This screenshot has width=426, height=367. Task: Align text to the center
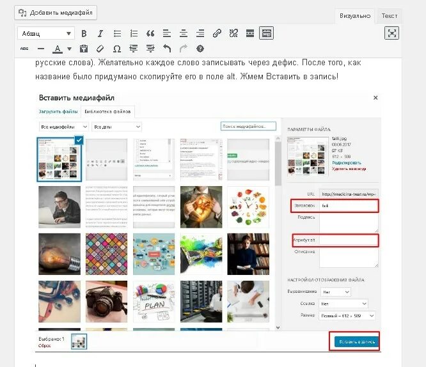[184, 33]
